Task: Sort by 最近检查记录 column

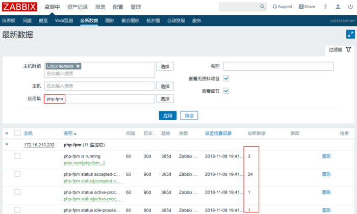Action: [218, 133]
